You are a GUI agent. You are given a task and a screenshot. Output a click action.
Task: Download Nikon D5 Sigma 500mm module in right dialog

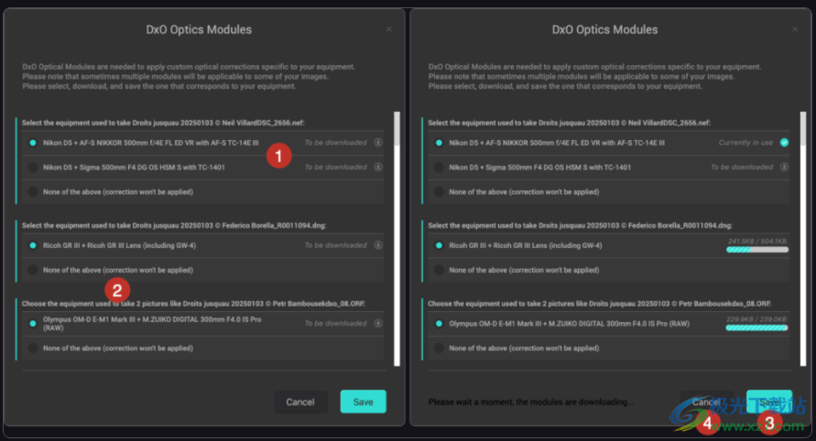[x=784, y=167]
